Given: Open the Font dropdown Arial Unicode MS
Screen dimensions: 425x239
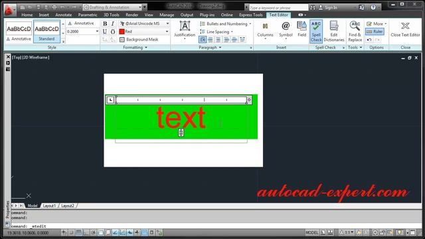Looking at the screenshot, I should (x=145, y=24).
